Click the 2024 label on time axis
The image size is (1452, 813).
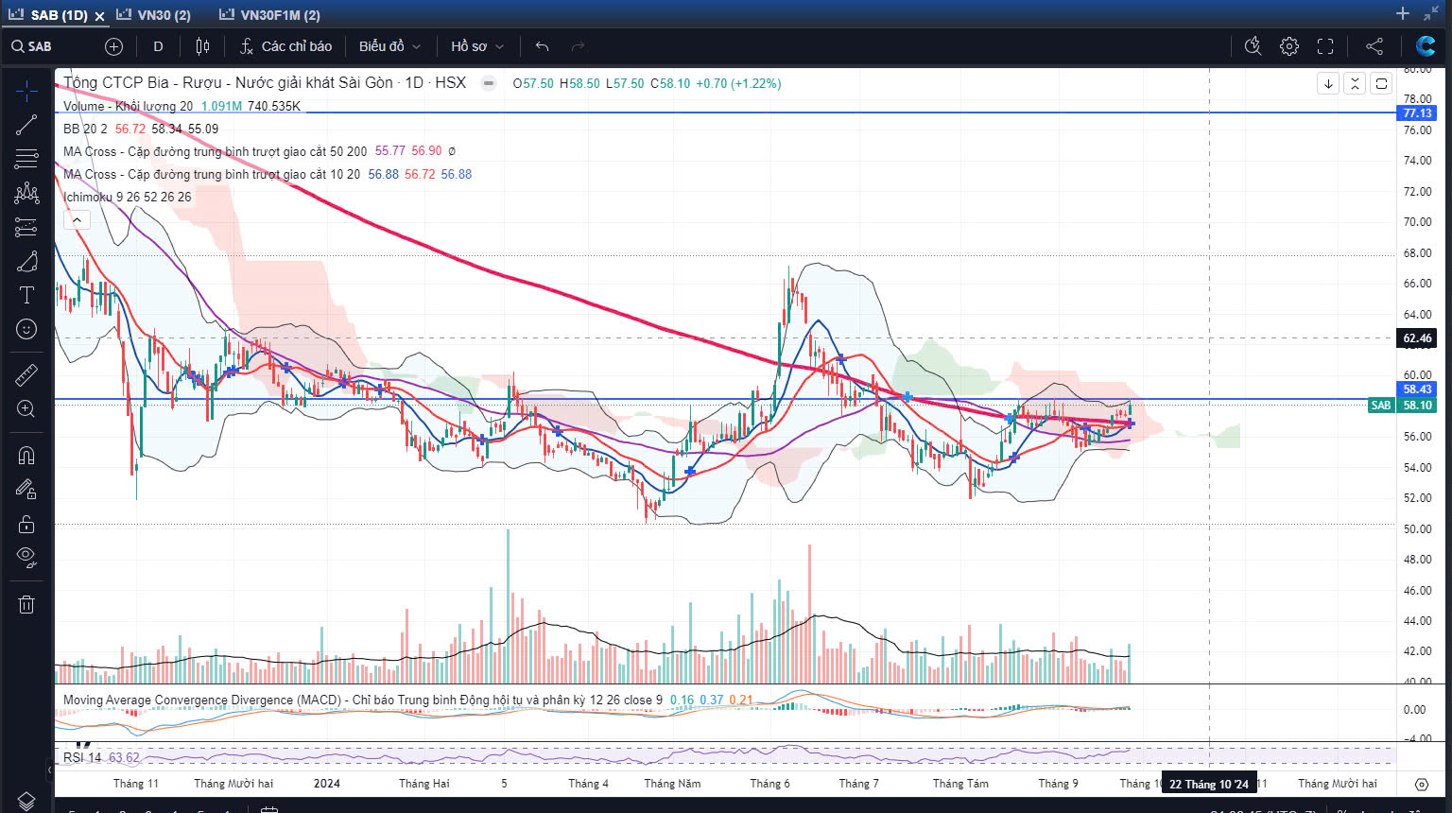(327, 783)
